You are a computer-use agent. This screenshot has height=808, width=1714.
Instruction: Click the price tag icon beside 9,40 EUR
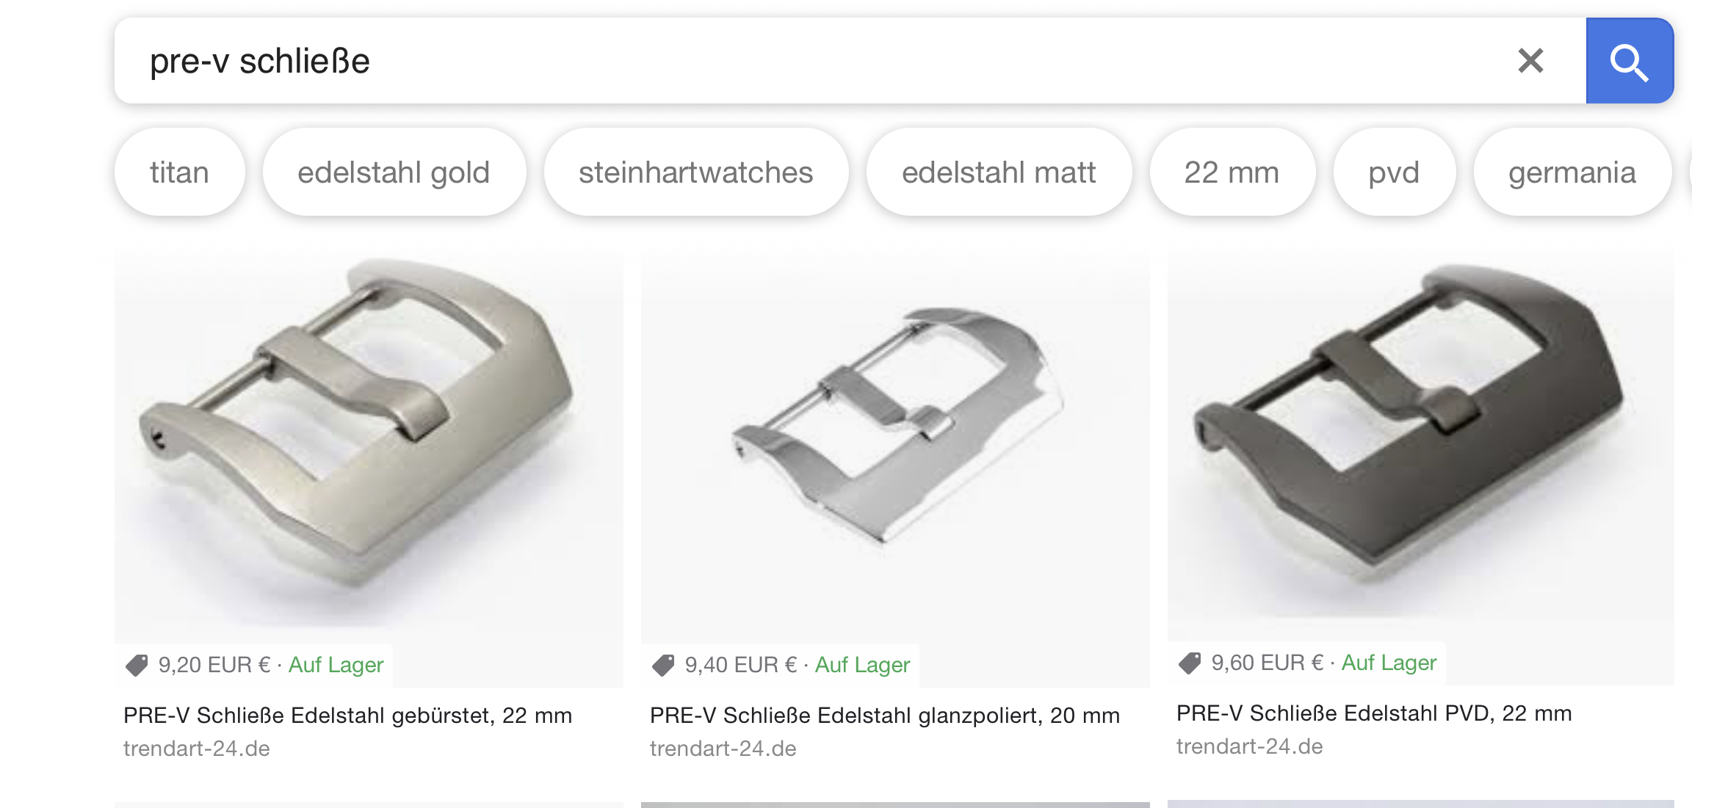[x=663, y=665]
